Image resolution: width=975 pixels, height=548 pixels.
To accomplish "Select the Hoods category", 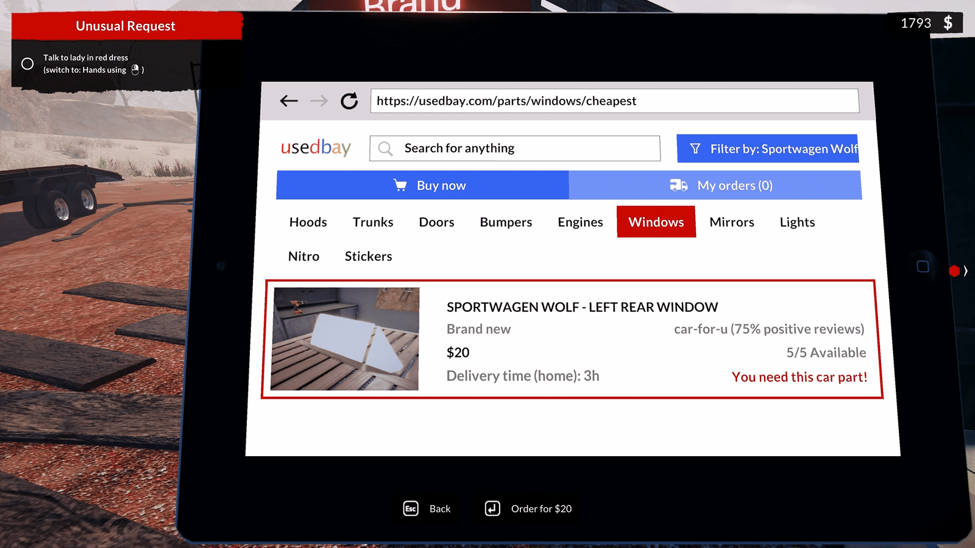I will [308, 222].
